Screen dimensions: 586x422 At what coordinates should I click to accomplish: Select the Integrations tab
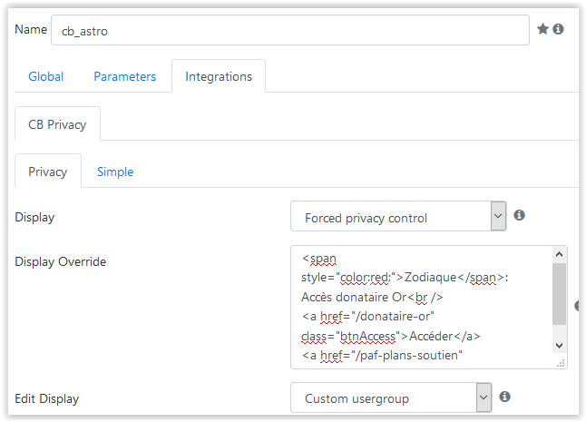click(x=219, y=76)
